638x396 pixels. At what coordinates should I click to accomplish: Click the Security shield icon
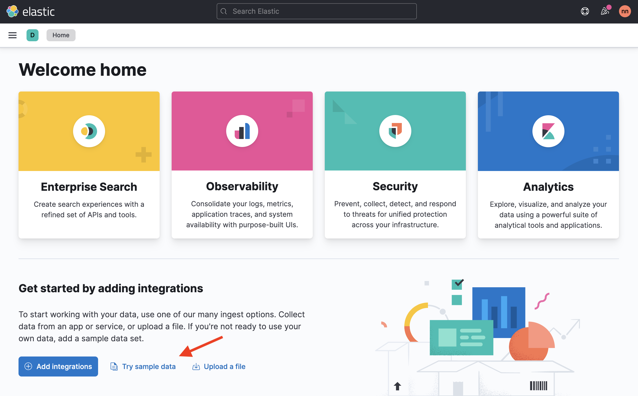395,131
